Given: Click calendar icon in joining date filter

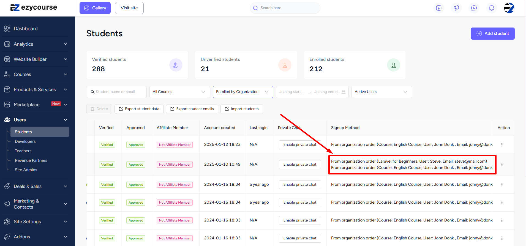Looking at the screenshot, I should (344, 92).
